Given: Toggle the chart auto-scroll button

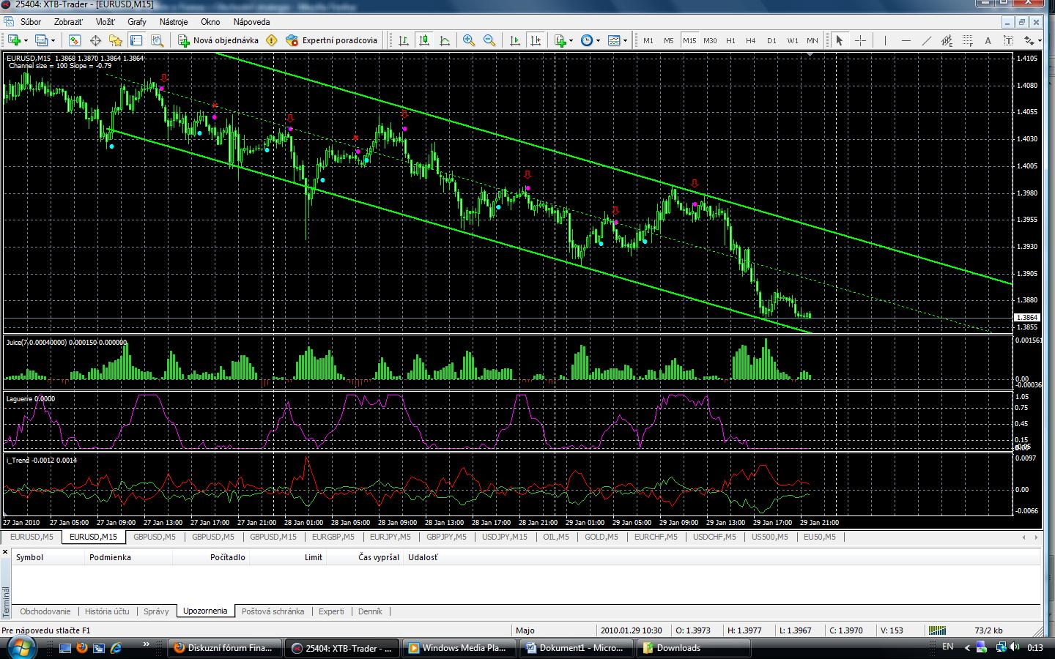Looking at the screenshot, I should coord(515,41).
